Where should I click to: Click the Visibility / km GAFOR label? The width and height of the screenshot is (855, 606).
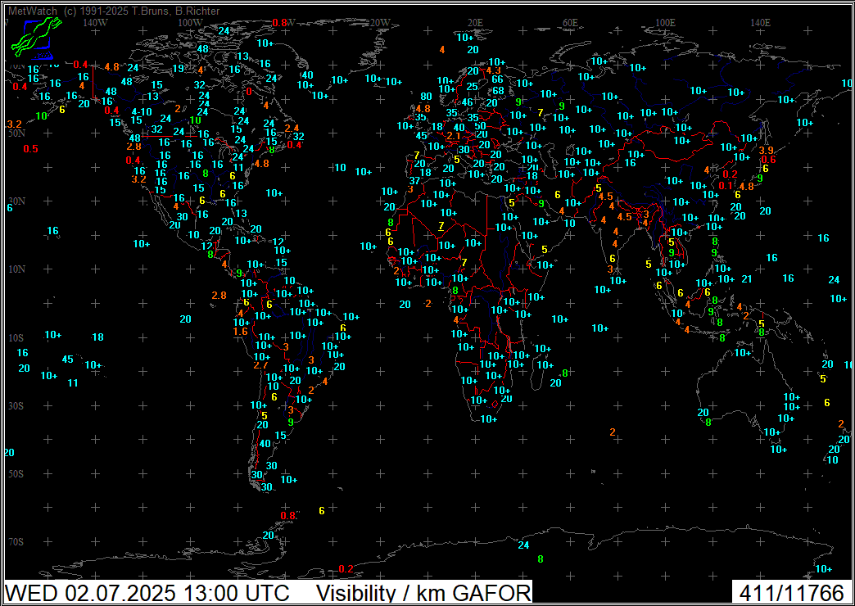[423, 592]
